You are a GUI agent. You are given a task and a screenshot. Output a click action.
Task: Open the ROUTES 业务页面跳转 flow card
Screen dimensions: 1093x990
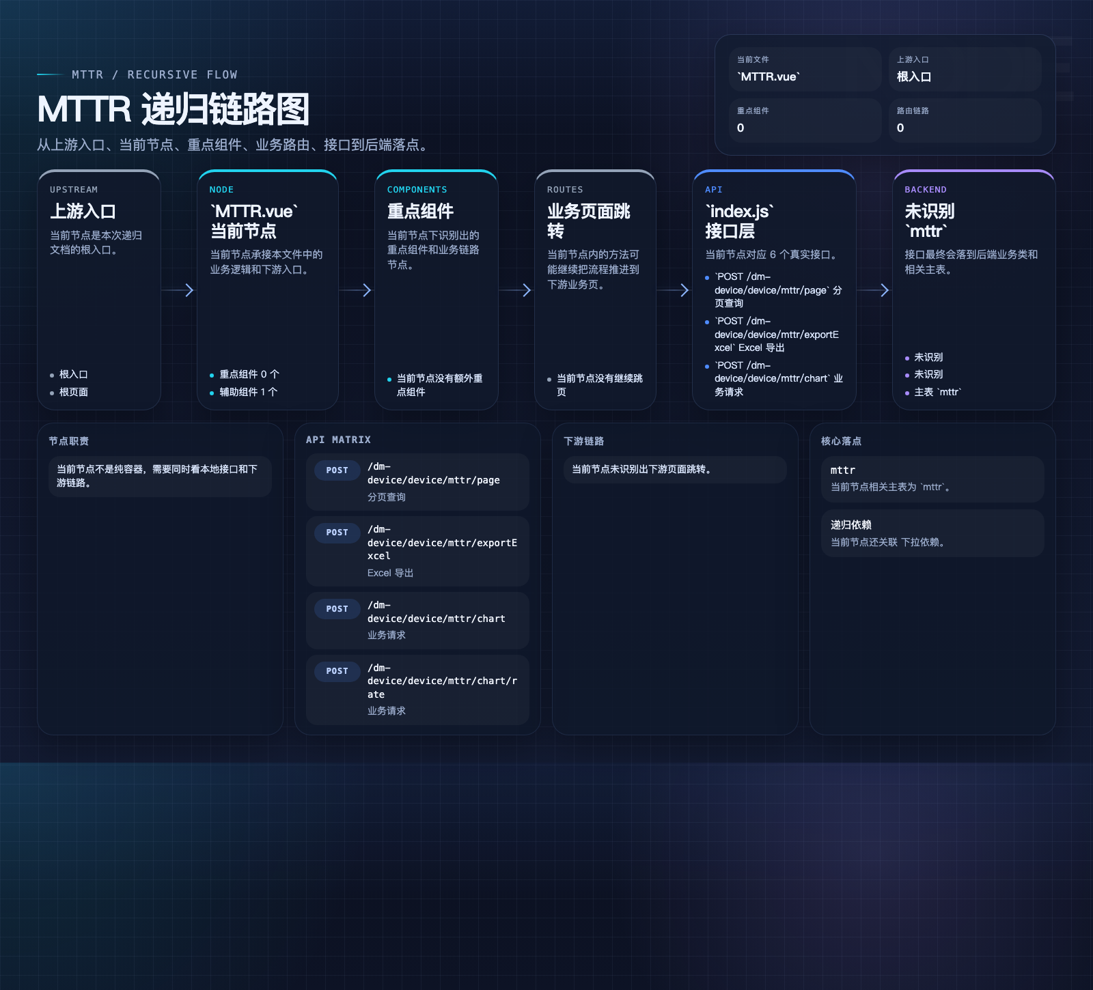click(595, 289)
